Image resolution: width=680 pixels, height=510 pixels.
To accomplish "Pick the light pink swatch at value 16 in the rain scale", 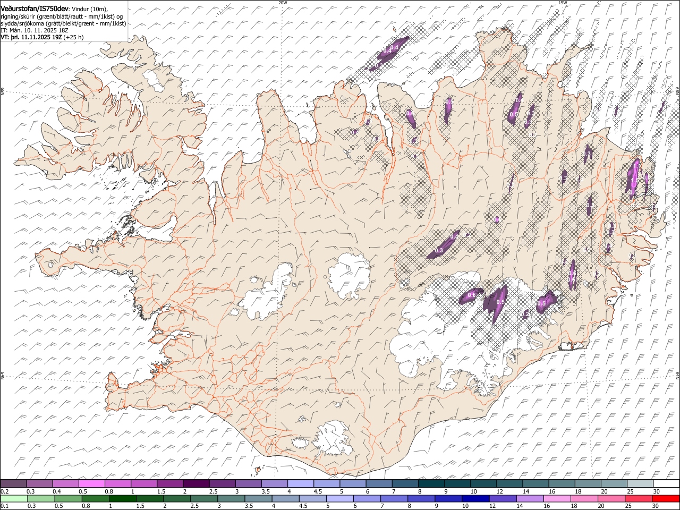I will 556,498.
